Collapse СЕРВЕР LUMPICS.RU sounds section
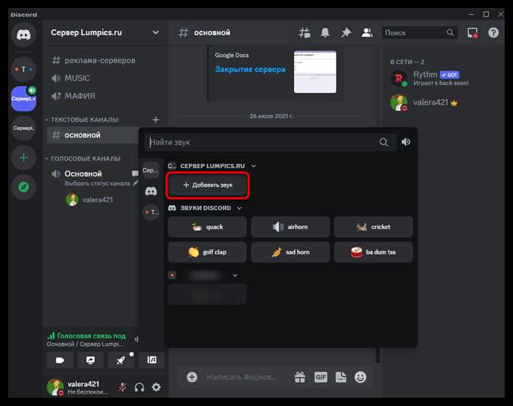Screen dimensions: 513x406 [254, 166]
